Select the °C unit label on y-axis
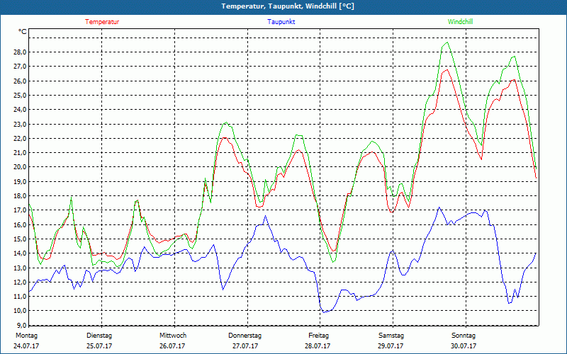 tap(22, 32)
